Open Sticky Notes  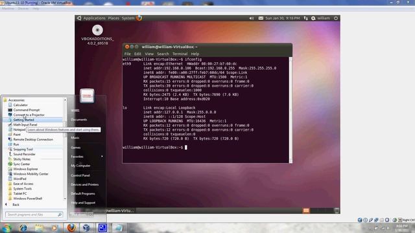pyautogui.click(x=21, y=159)
